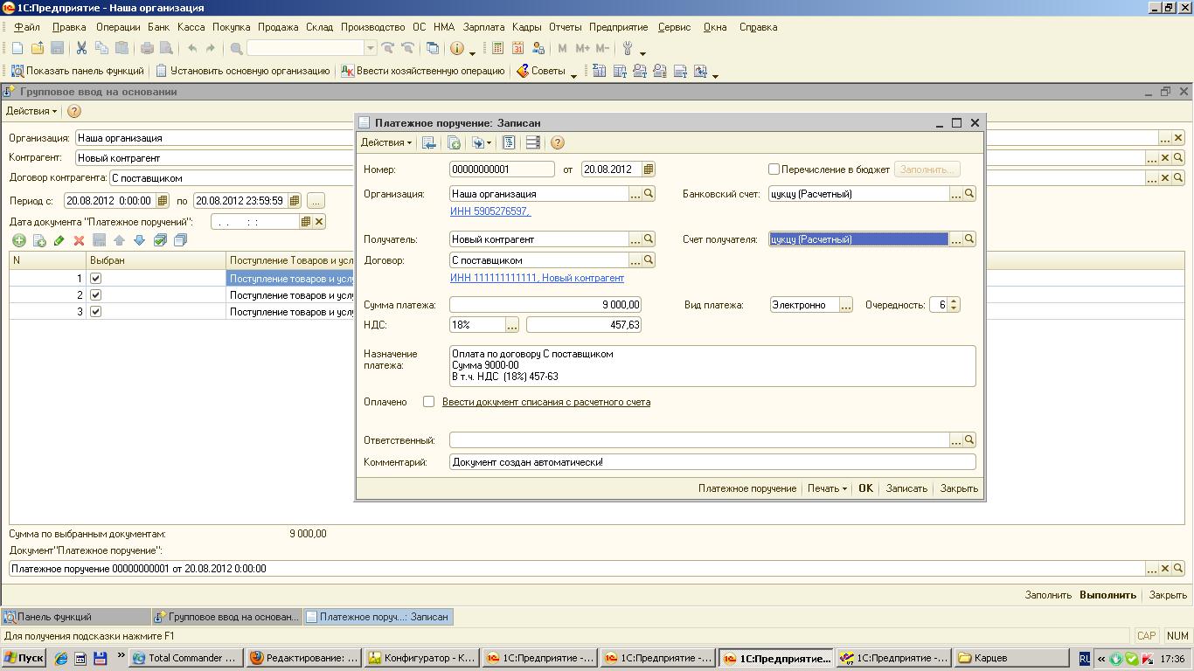Image resolution: width=1194 pixels, height=671 pixels.
Task: Click the list view icon in Платежное поручение toolbar
Action: [532, 142]
